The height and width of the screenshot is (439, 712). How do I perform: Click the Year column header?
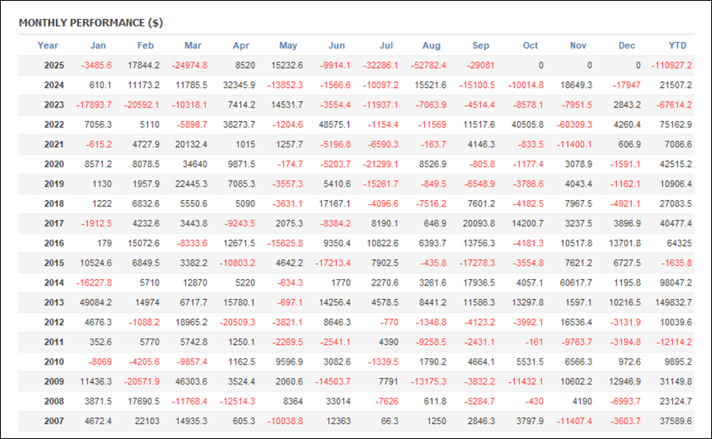click(47, 46)
